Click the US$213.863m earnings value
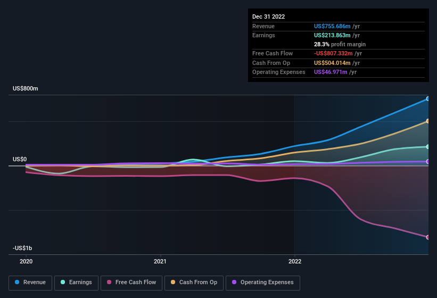Image resolution: width=437 pixels, height=298 pixels. coord(332,35)
